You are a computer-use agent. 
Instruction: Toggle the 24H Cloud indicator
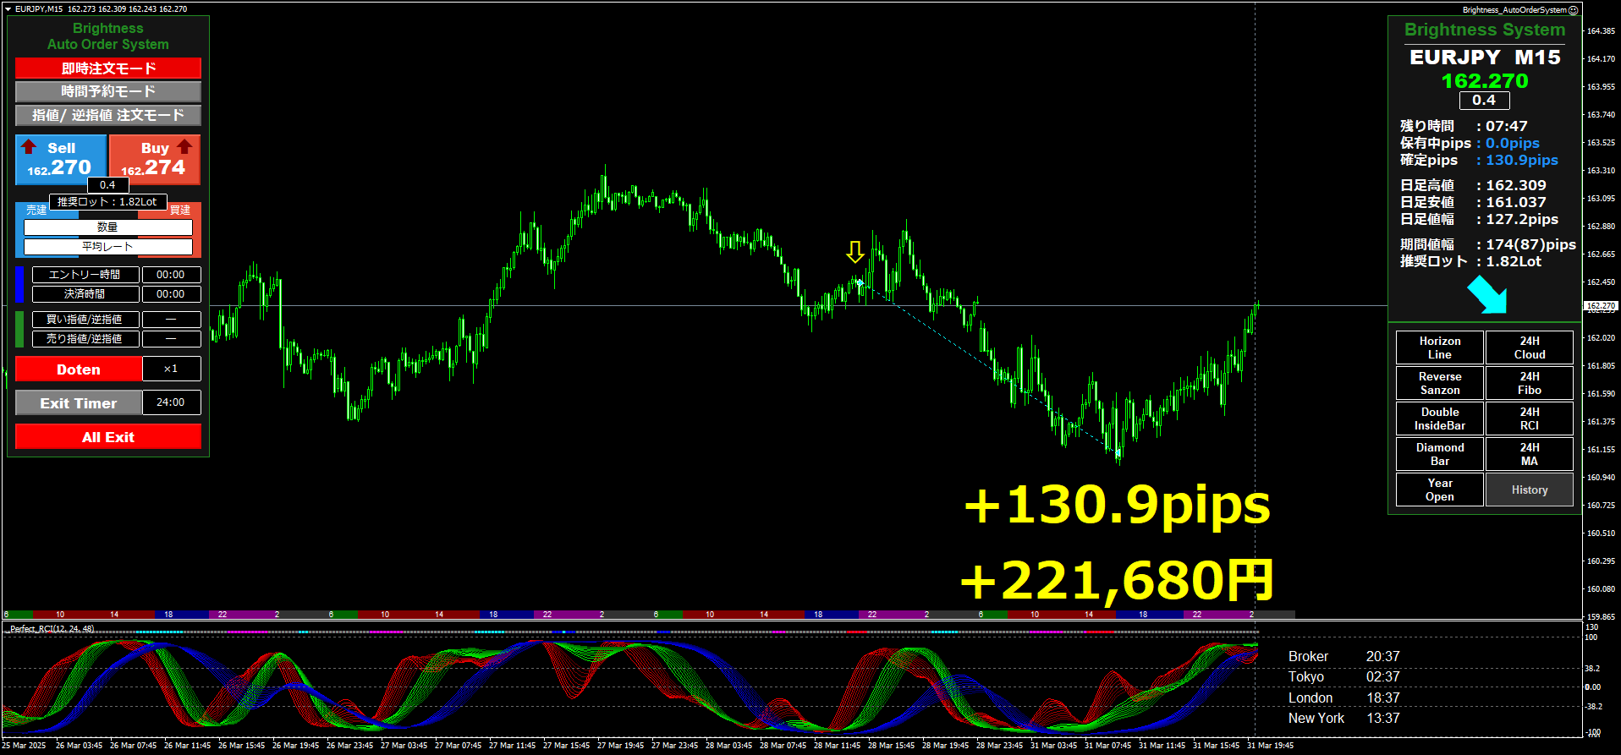click(x=1530, y=347)
